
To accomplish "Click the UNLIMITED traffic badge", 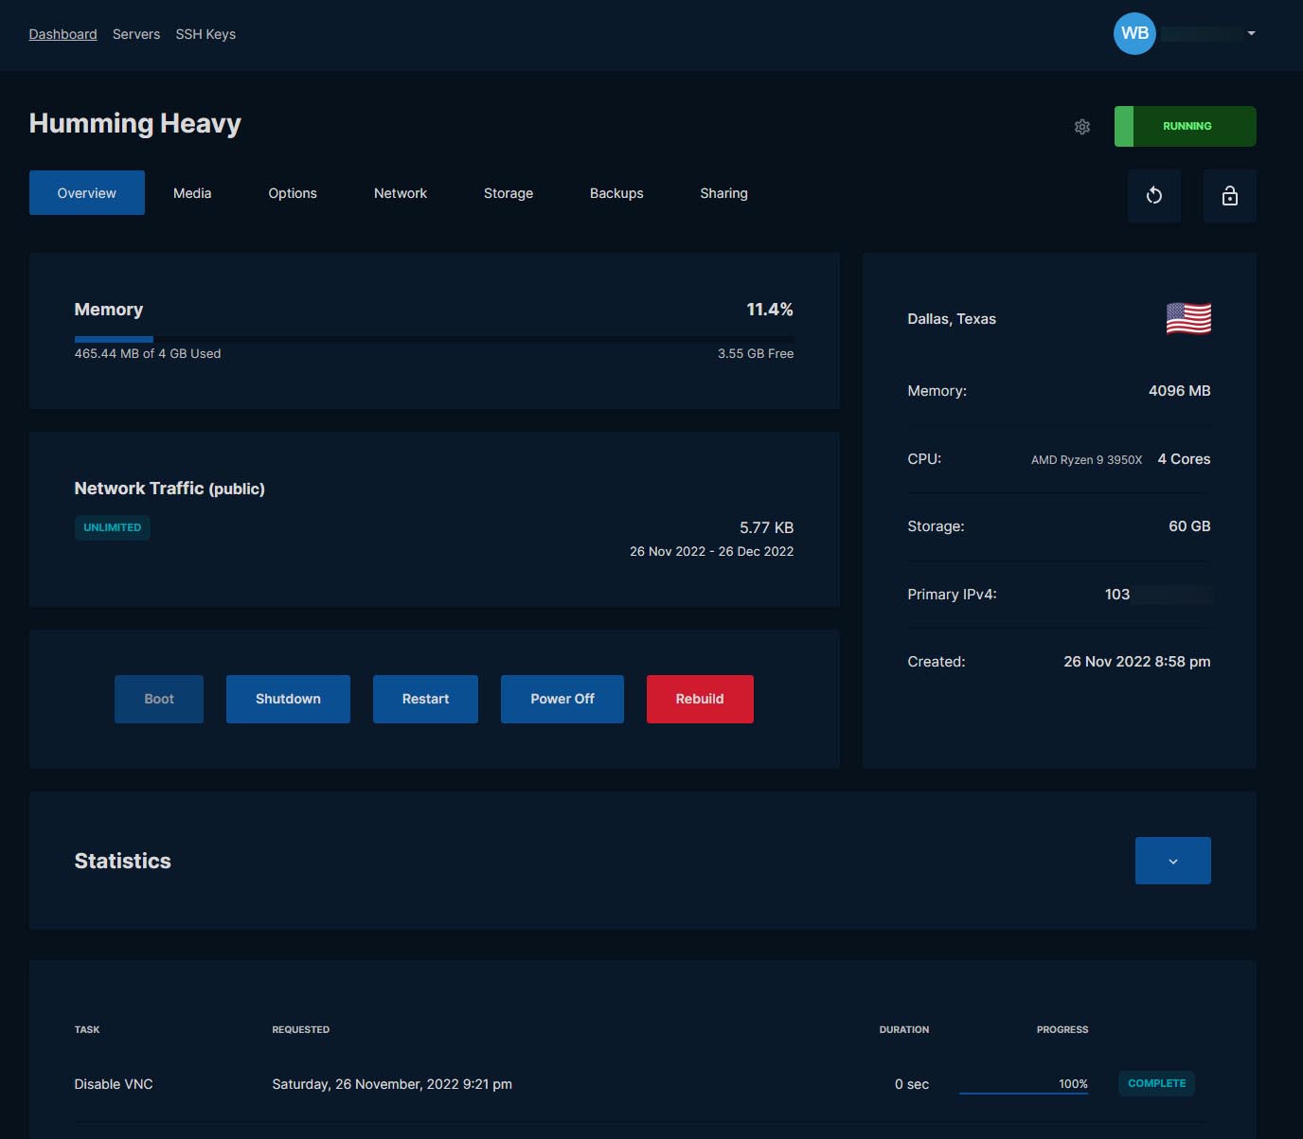I will point(112,527).
